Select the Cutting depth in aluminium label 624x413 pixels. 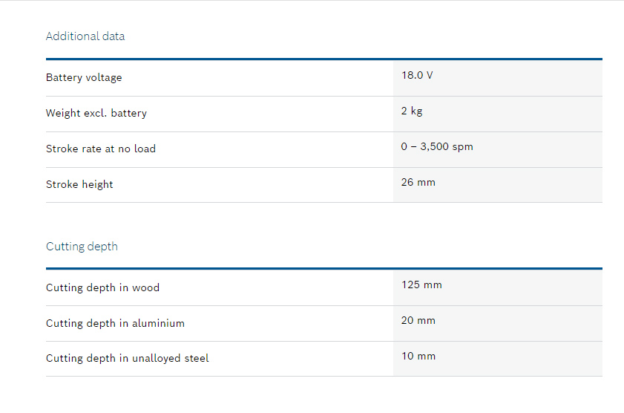[x=115, y=323]
